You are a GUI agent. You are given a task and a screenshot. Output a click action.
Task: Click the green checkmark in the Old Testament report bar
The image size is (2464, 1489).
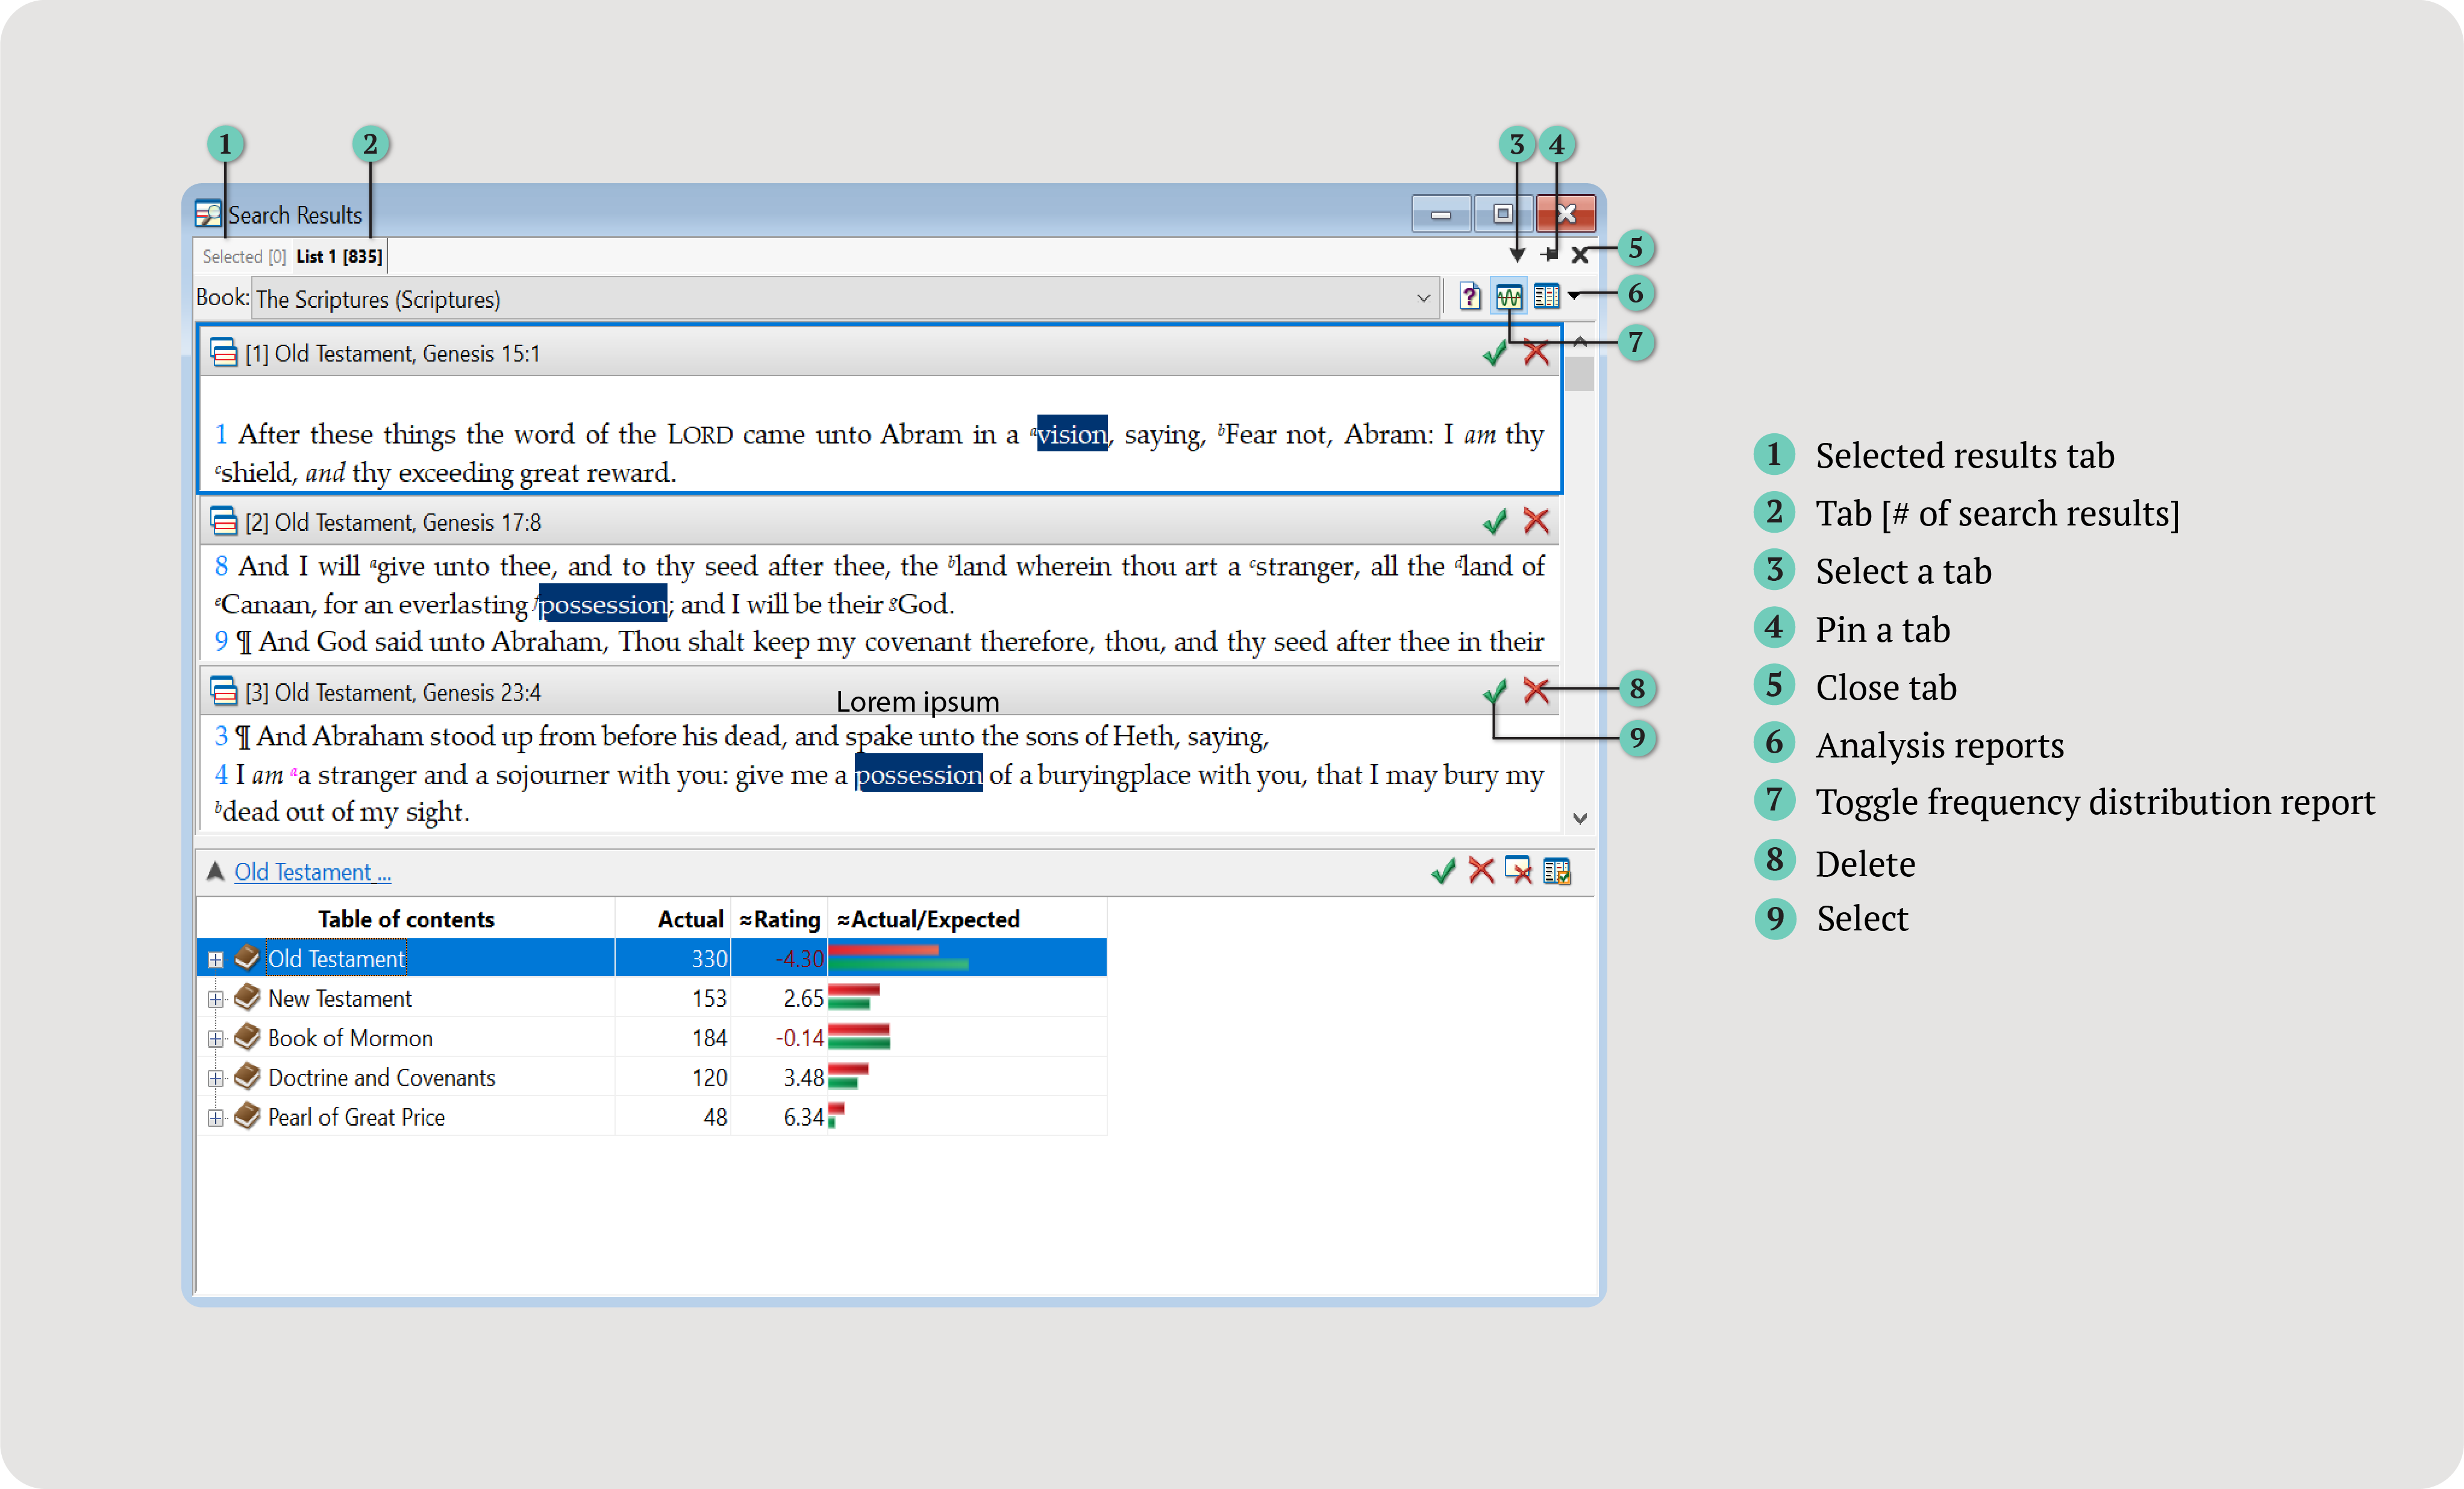(x=1442, y=871)
